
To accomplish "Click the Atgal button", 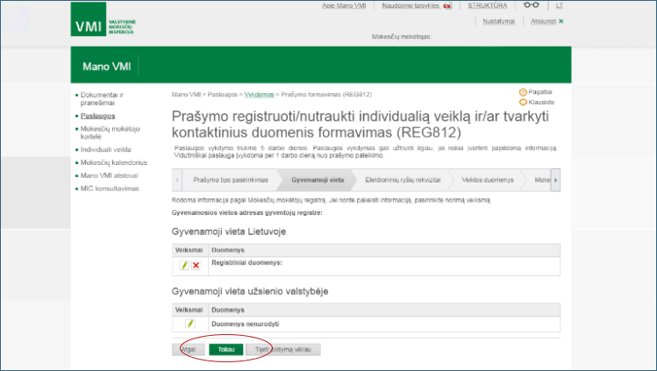I will coord(189,350).
